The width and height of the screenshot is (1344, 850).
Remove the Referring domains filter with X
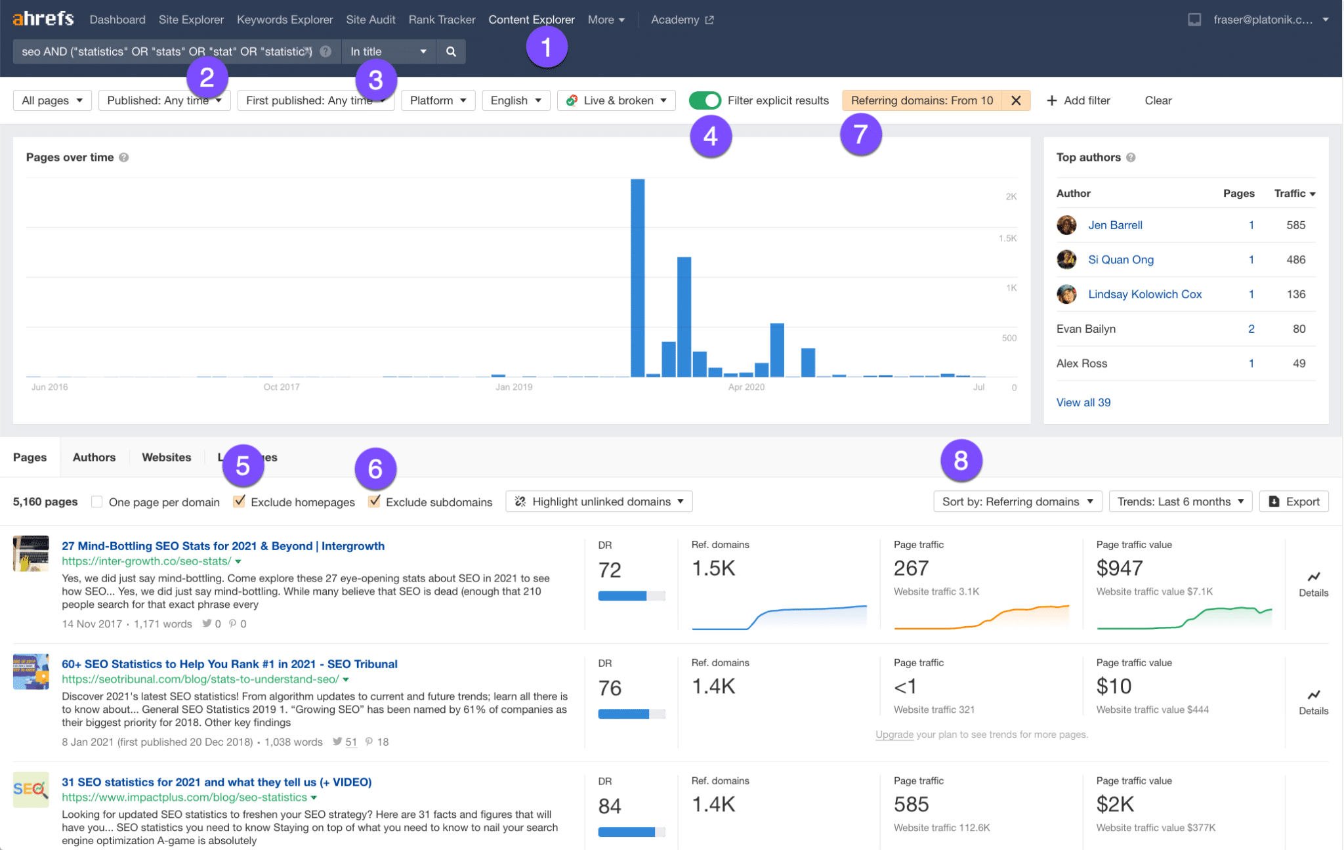(1016, 100)
